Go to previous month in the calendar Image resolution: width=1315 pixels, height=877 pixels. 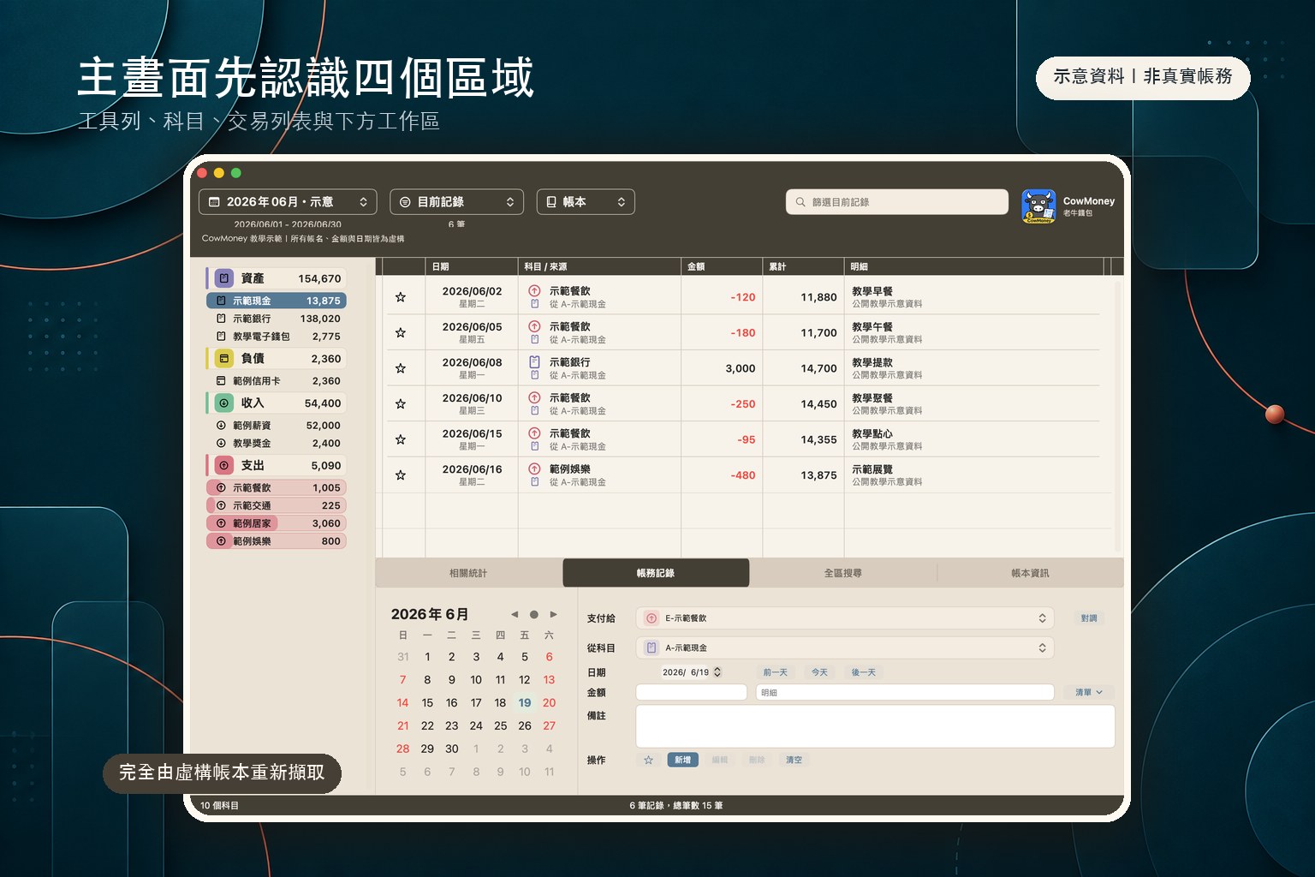coord(515,614)
